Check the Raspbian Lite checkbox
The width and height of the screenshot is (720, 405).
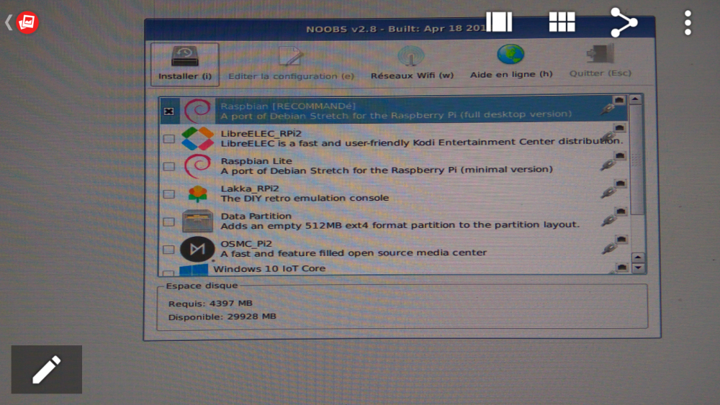tap(168, 166)
